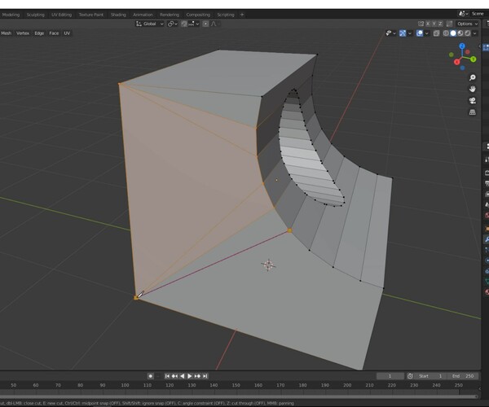Click the pan view hand icon
The image size is (489, 407).
(x=473, y=89)
